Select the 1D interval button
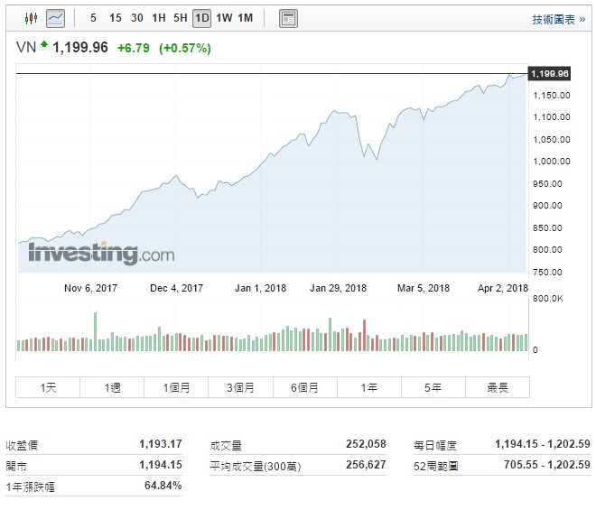This screenshot has height=510, width=596. coord(202,18)
